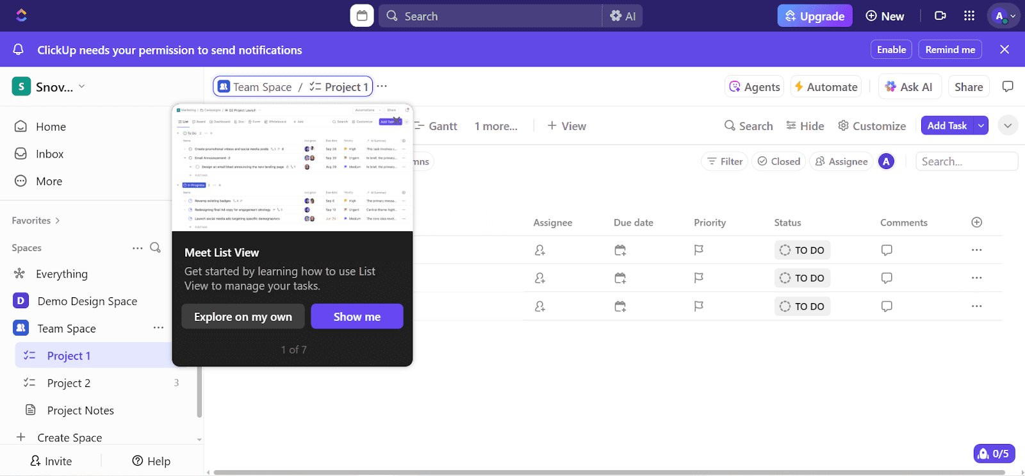The height and width of the screenshot is (476, 1025).
Task: Toggle the Closed tasks filter
Action: coord(779,161)
